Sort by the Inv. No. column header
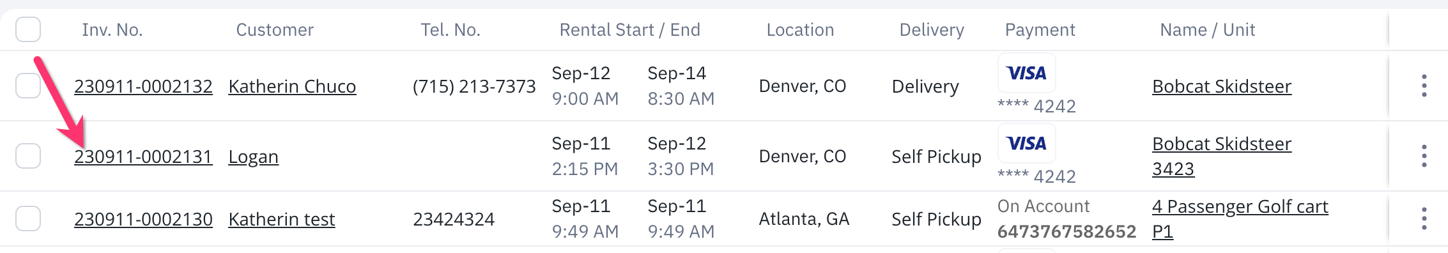This screenshot has height=253, width=1448. (112, 29)
